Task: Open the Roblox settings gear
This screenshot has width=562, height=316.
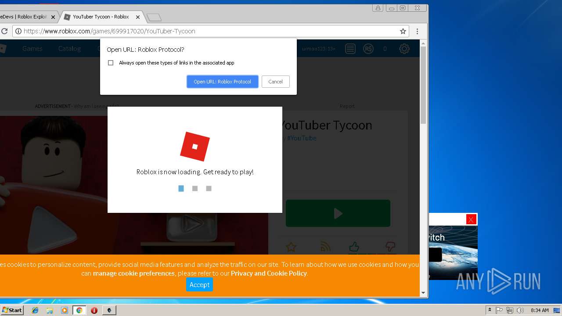Action: (404, 49)
